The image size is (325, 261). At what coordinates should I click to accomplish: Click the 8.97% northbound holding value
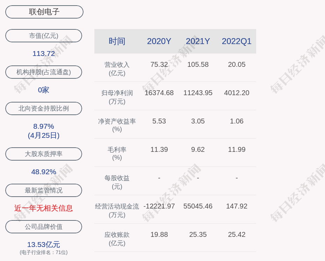pyautogui.click(x=44, y=126)
